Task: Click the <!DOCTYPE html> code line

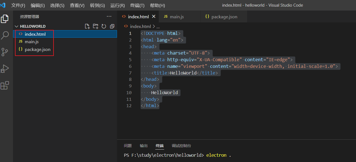Action: tap(161, 34)
